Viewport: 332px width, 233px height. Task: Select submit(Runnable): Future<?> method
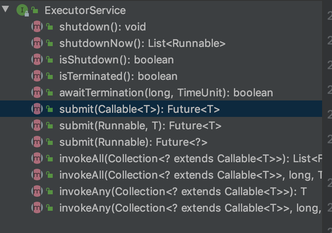[133, 142]
